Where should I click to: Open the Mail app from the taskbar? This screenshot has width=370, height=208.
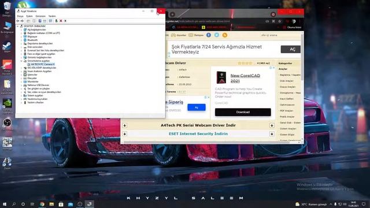[71, 204]
